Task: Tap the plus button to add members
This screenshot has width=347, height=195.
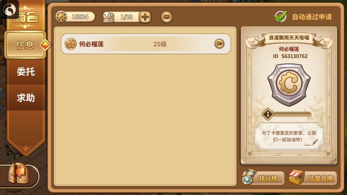Action: coord(145,17)
